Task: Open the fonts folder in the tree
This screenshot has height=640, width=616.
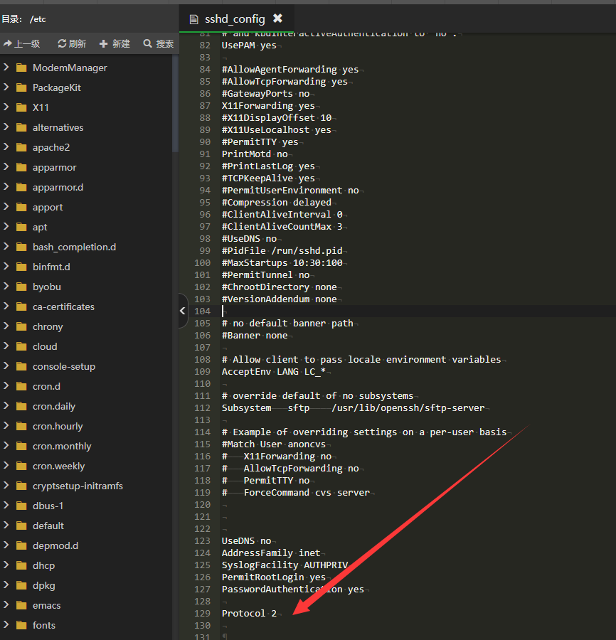Action: (x=44, y=626)
